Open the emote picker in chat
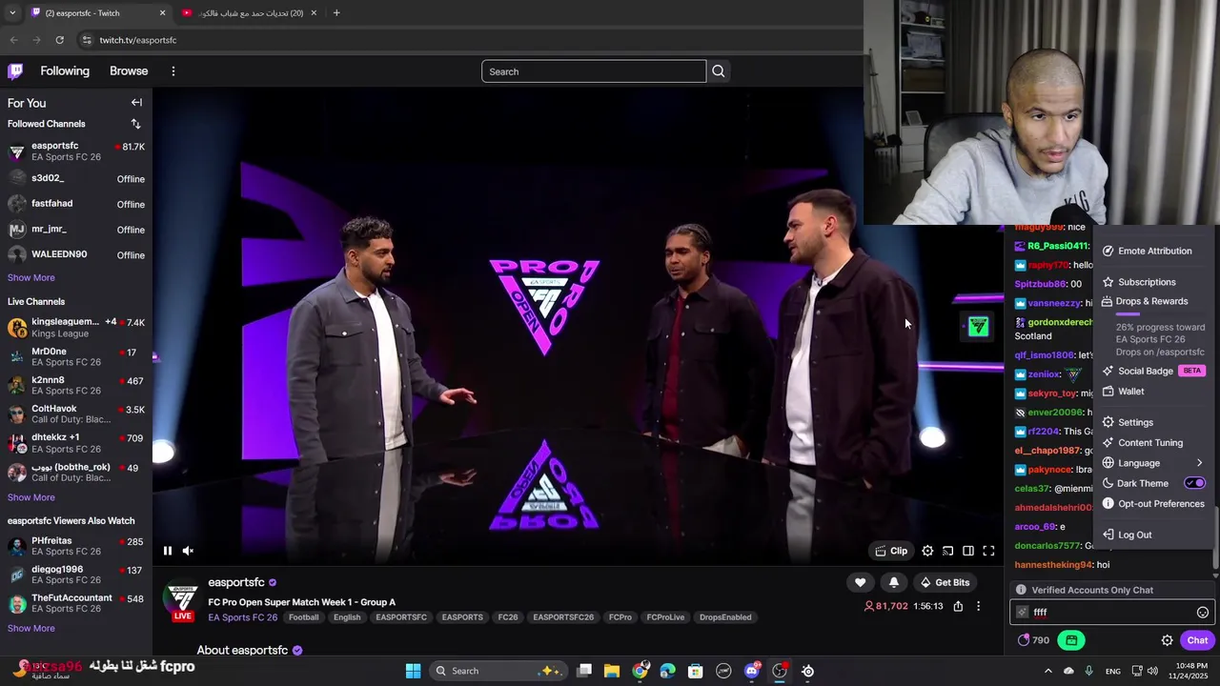The height and width of the screenshot is (686, 1220). [x=1202, y=613]
